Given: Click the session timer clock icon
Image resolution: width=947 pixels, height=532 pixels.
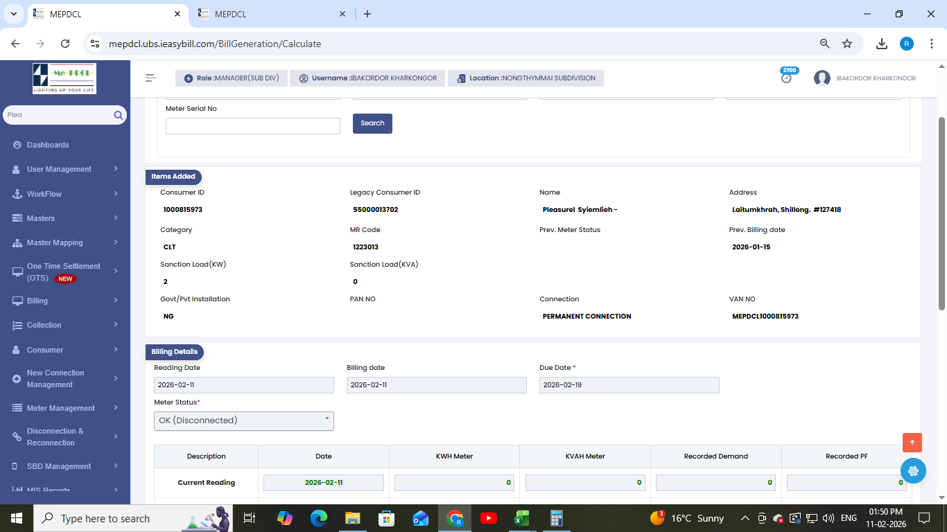Looking at the screenshot, I should 786,78.
